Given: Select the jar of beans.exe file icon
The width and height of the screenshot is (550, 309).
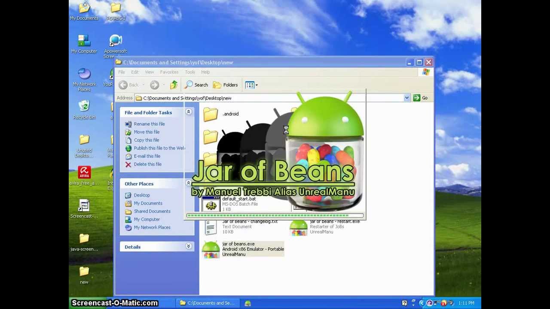Looking at the screenshot, I should click(x=211, y=249).
